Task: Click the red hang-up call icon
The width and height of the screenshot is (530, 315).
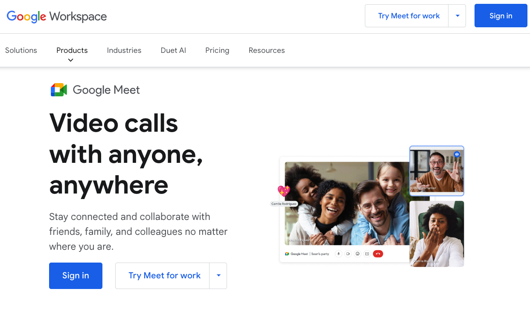Action: (x=378, y=254)
